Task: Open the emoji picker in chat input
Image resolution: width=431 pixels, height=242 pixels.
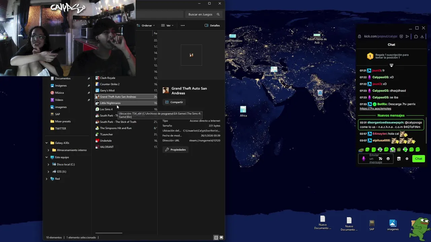Action: click(x=388, y=159)
